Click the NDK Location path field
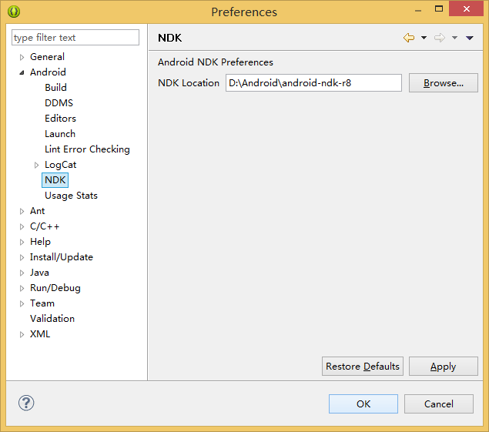This screenshot has width=489, height=432. click(313, 82)
